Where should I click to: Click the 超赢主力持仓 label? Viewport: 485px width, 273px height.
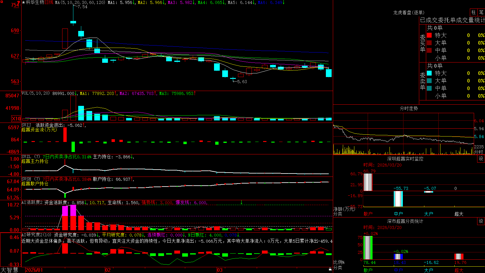[35, 161]
